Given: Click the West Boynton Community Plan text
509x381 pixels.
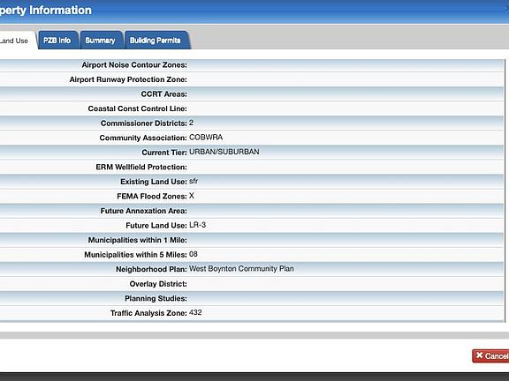Looking at the screenshot, I should tap(241, 269).
